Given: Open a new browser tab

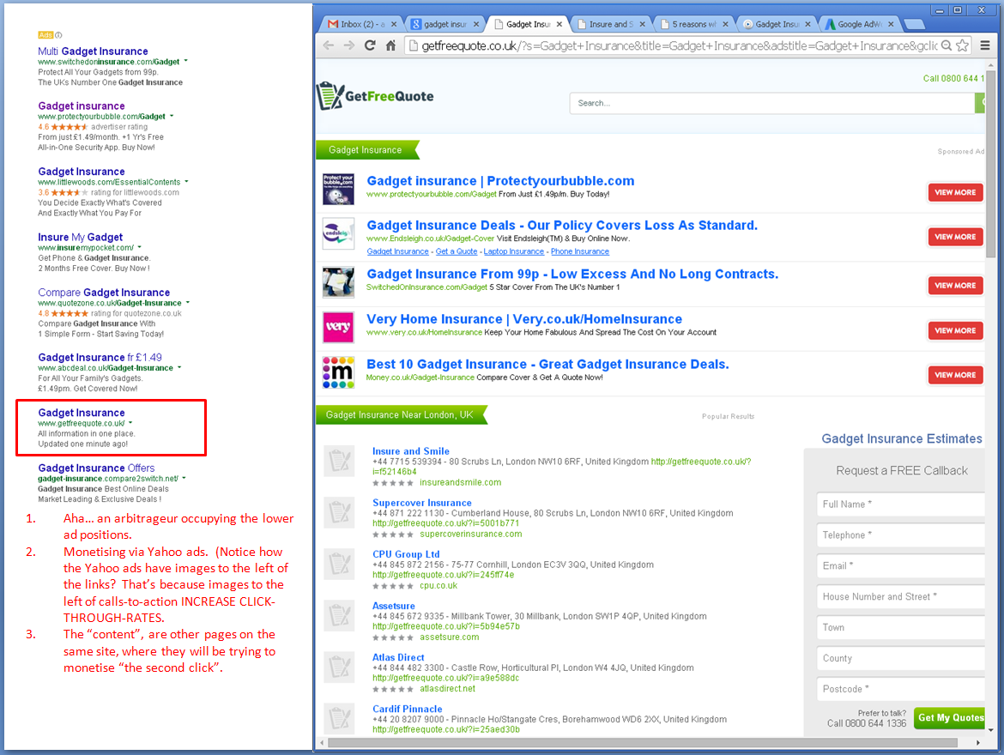Looking at the screenshot, I should 914,24.
